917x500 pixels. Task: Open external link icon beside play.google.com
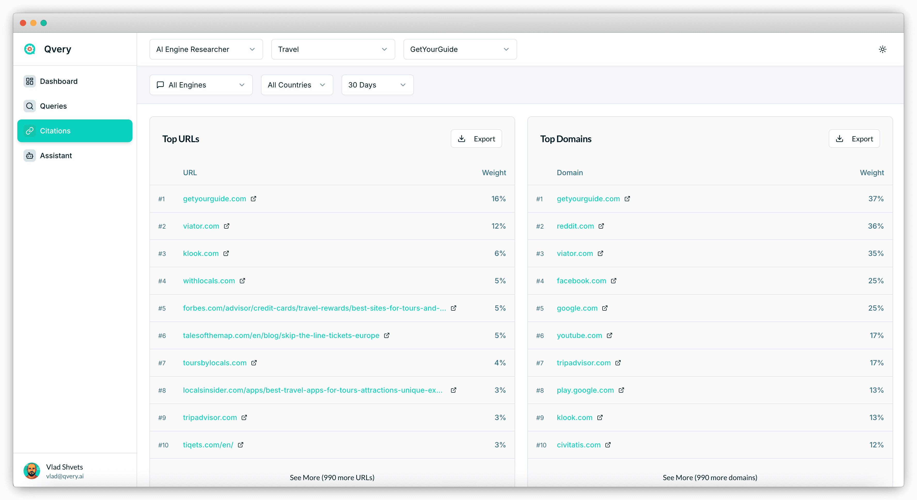[622, 390]
